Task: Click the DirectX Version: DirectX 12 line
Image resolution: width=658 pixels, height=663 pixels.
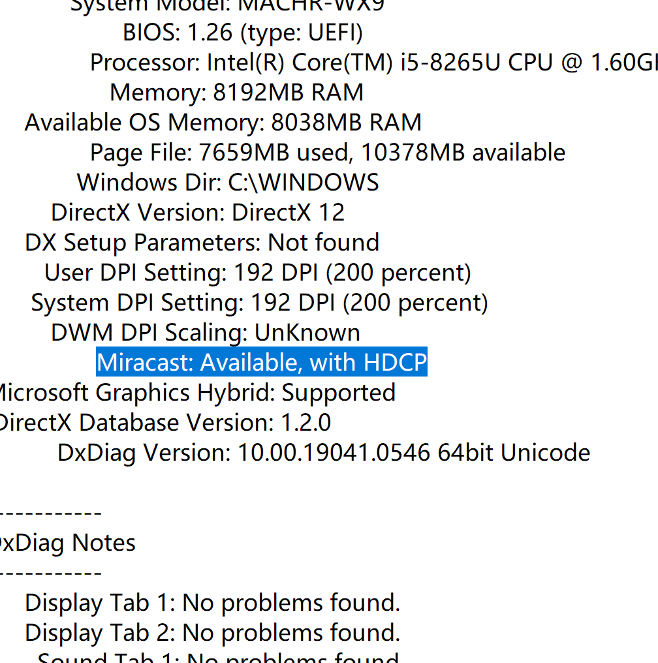Action: pos(198,213)
